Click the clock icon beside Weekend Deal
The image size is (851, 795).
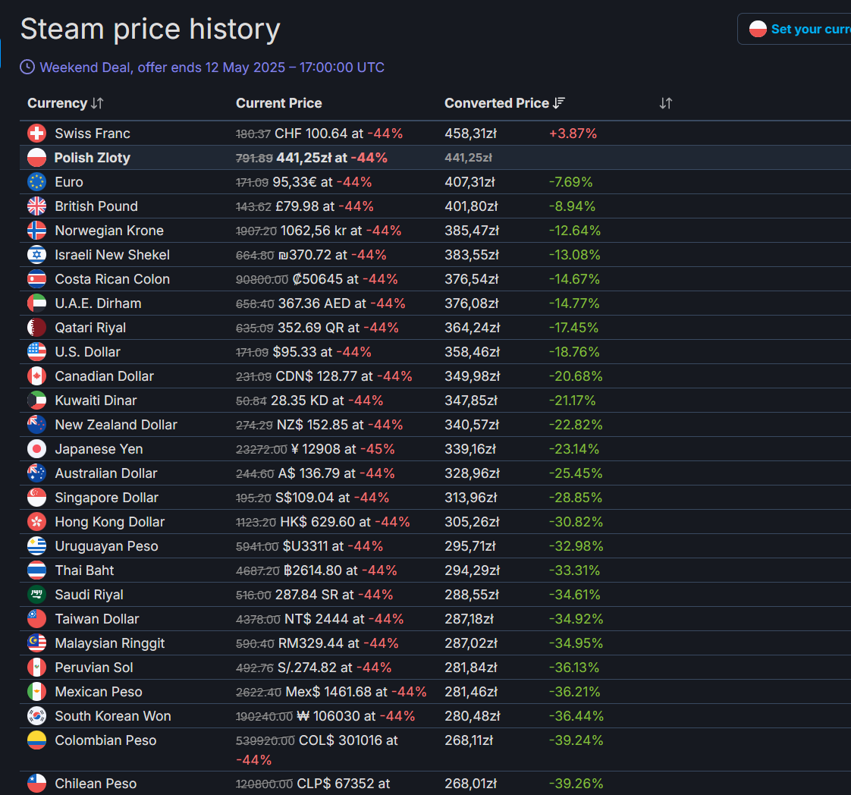[x=27, y=68]
